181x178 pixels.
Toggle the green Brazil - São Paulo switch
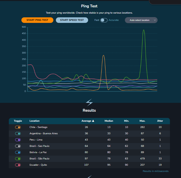tap(18, 159)
